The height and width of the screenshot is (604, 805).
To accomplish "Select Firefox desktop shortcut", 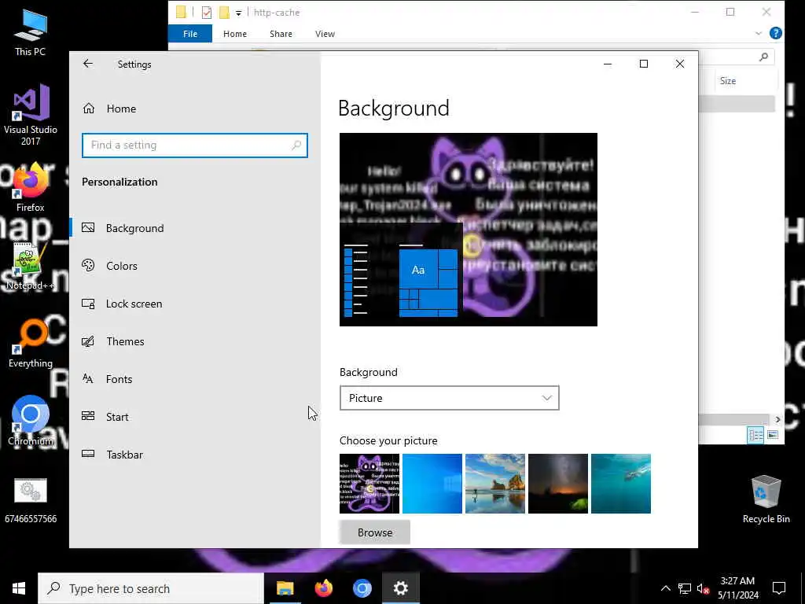I will tap(31, 188).
